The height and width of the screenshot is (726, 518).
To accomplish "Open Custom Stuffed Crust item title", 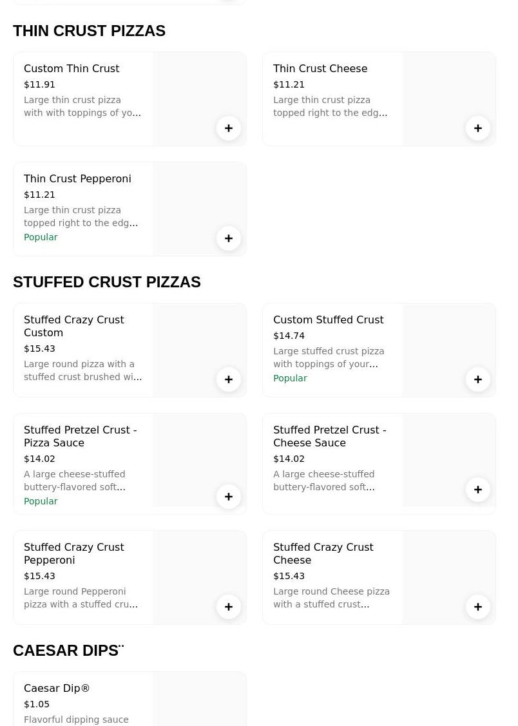I will tap(328, 320).
